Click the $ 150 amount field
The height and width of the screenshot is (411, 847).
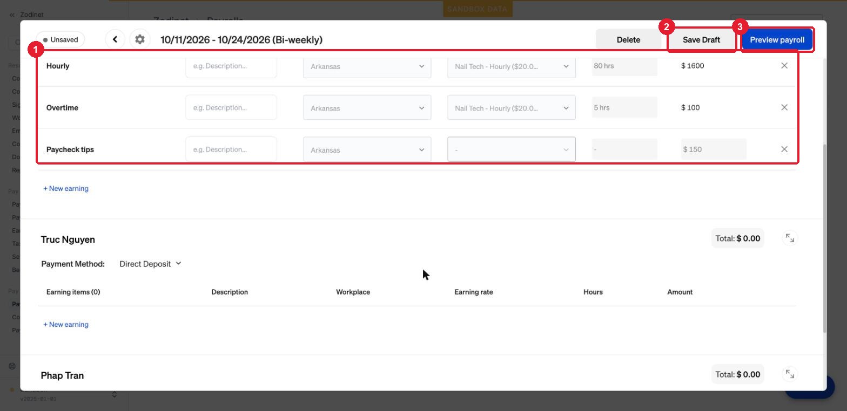[x=714, y=149]
